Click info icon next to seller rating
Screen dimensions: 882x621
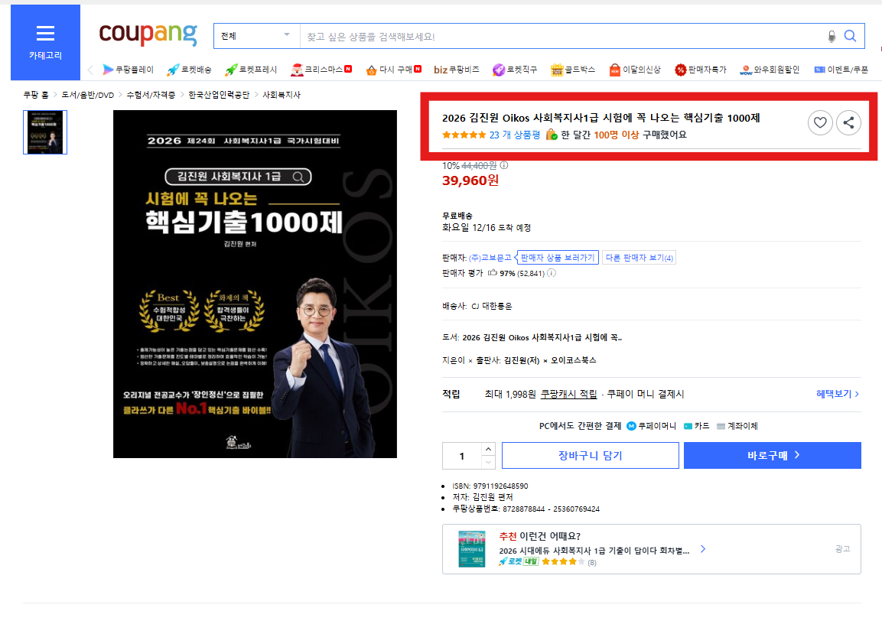click(552, 273)
